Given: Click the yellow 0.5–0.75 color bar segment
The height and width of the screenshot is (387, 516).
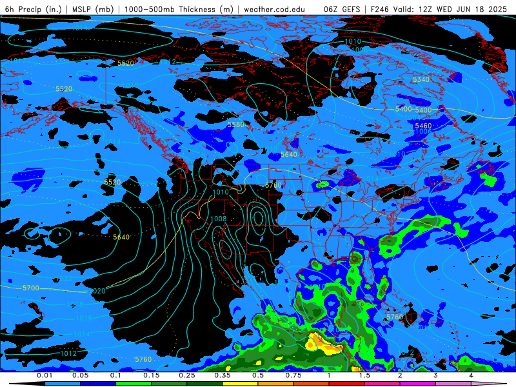Looking at the screenshot, I should pyautogui.click(x=240, y=384).
